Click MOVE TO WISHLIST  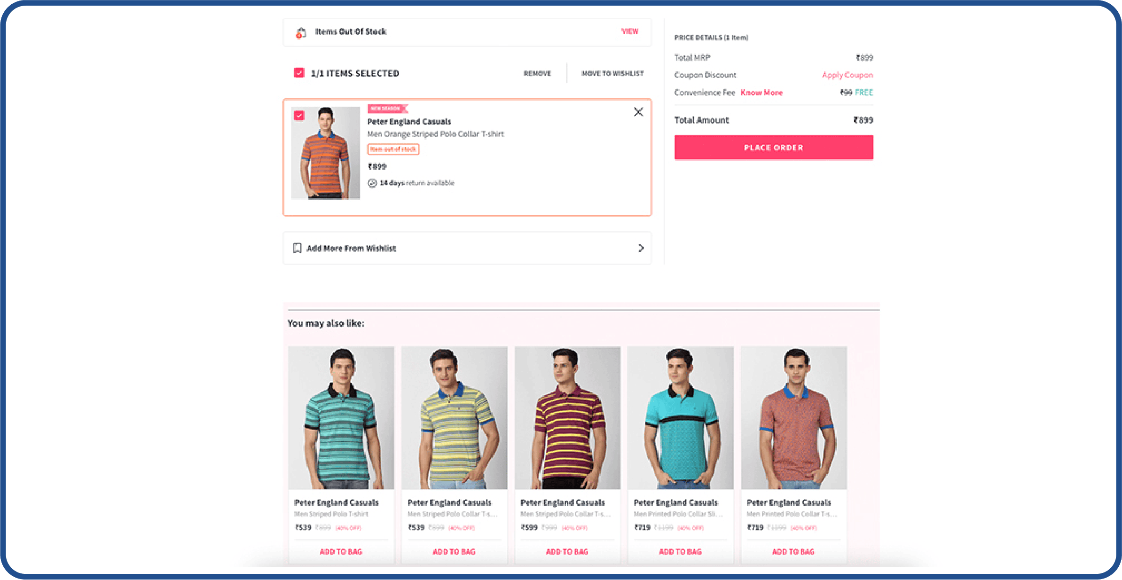point(612,73)
